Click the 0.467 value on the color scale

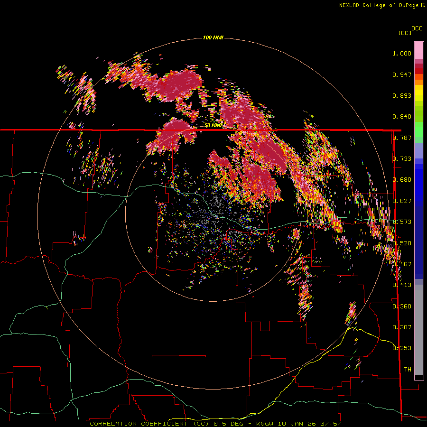point(402,264)
